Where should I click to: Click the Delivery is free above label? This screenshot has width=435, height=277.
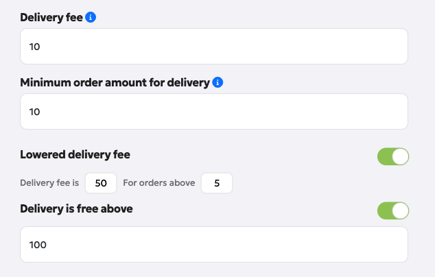pos(76,208)
